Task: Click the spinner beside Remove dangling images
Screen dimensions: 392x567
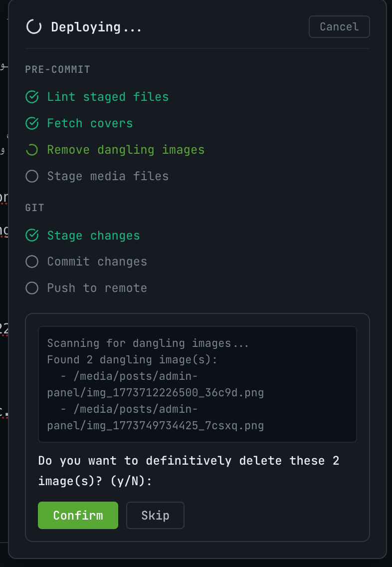Action: point(31,150)
